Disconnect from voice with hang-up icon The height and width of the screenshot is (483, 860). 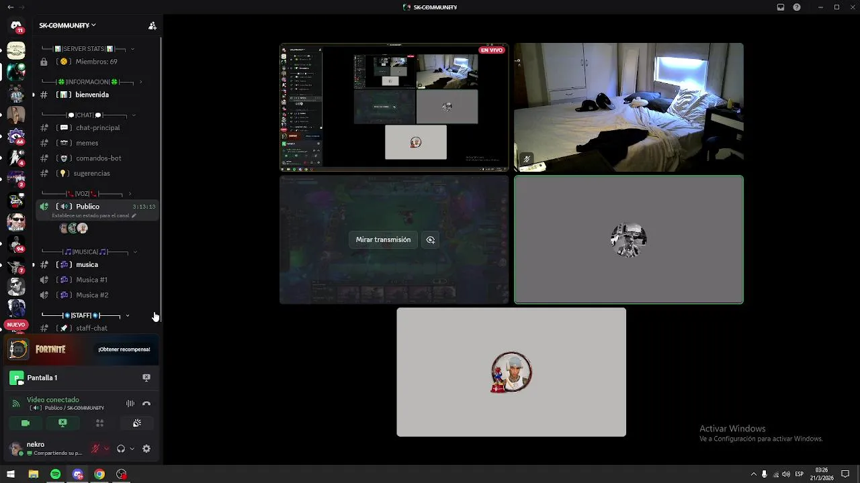click(x=146, y=404)
